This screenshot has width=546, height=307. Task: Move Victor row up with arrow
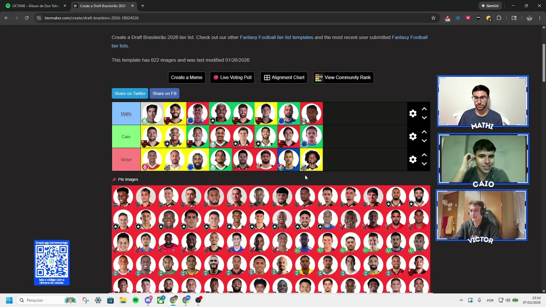(x=424, y=155)
